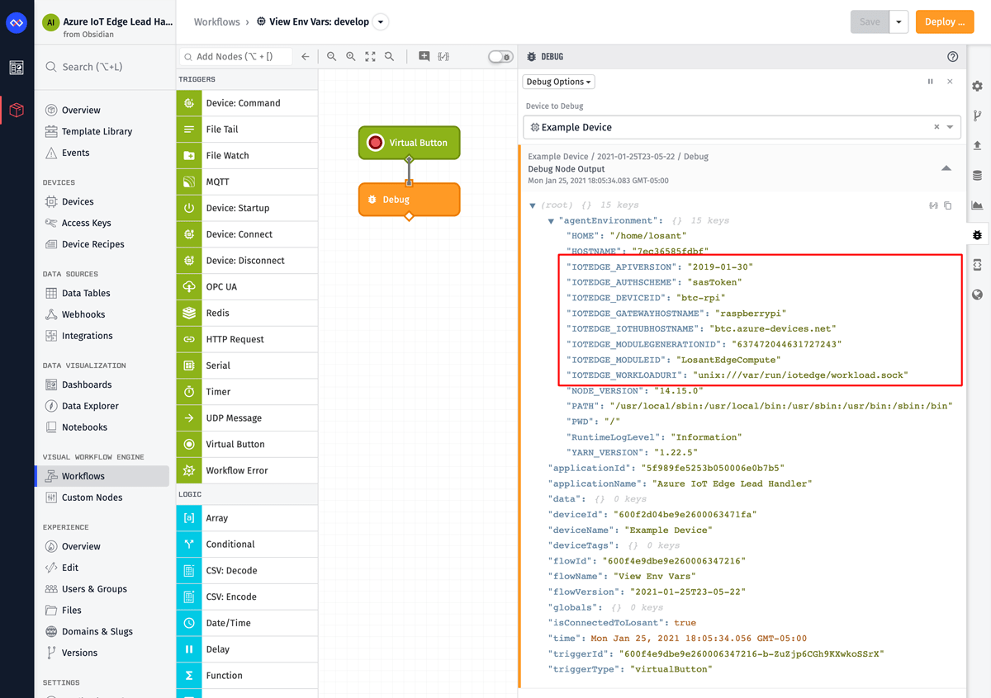
Task: Click the Add Nodes search field
Action: pos(236,57)
